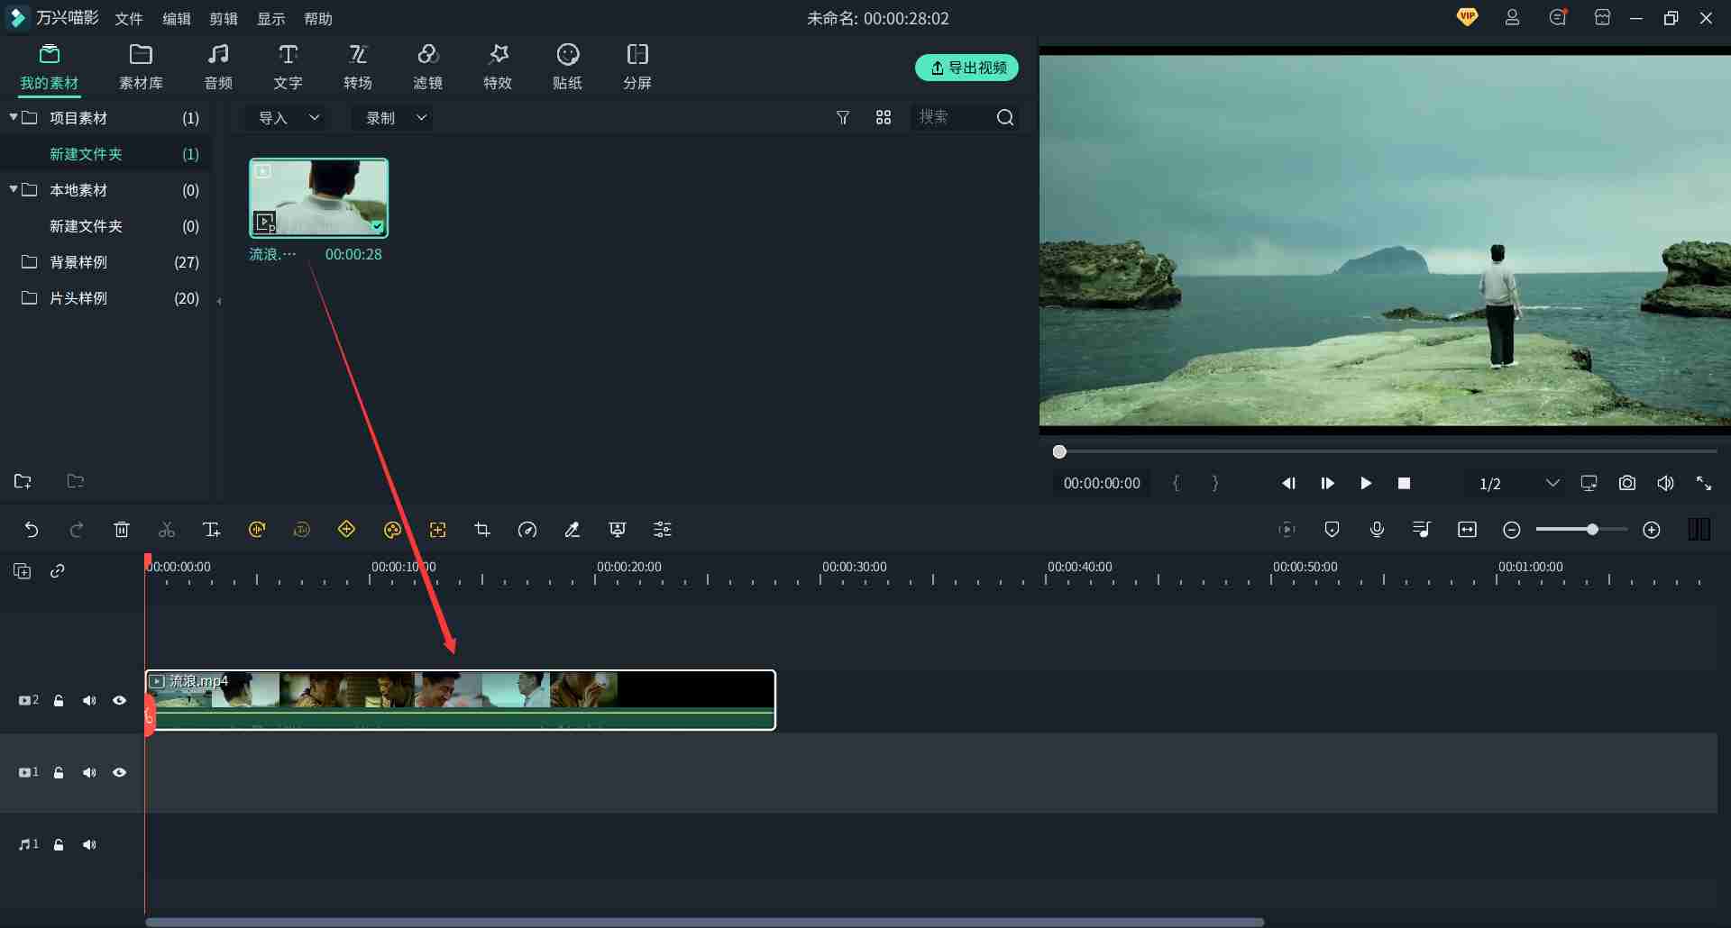Screen dimensions: 1731x928
Task: Click the marker shield icon
Action: coord(1332,530)
